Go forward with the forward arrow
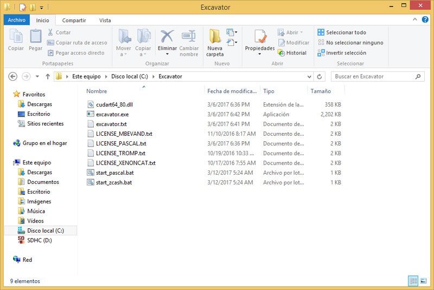This screenshot has height=290, width=434. (x=26, y=76)
